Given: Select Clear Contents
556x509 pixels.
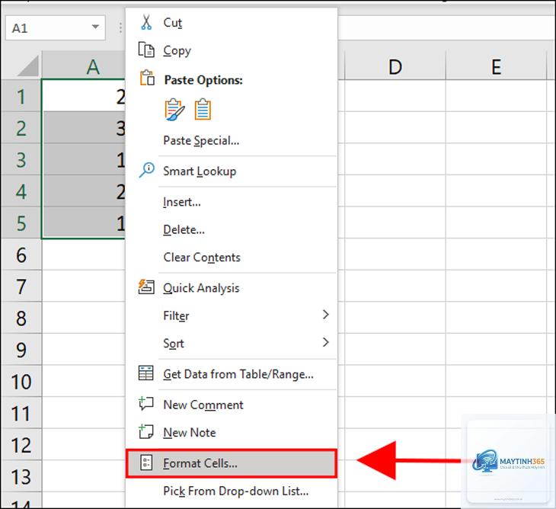Looking at the screenshot, I should 231,257.
